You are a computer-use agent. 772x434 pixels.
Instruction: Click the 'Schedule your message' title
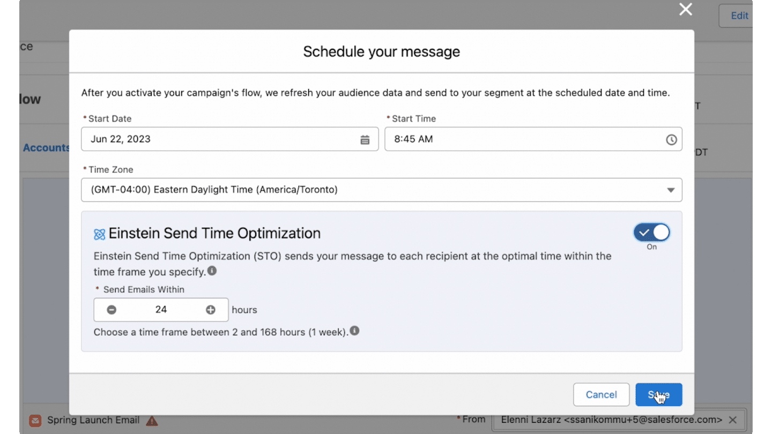click(x=382, y=51)
